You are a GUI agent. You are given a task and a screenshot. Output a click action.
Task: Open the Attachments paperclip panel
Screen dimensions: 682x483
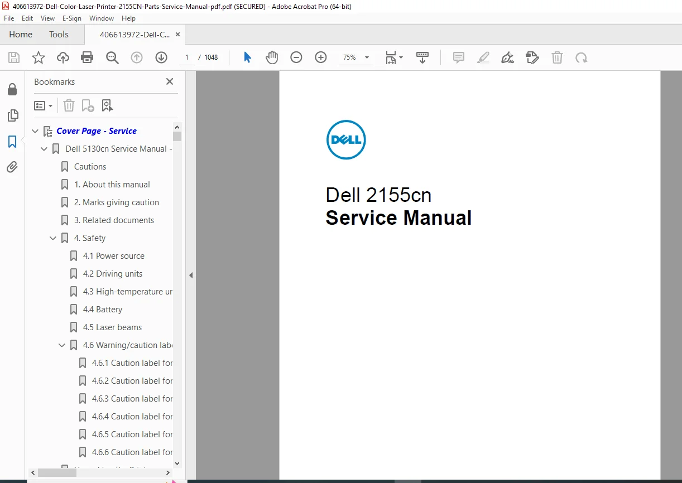[12, 167]
